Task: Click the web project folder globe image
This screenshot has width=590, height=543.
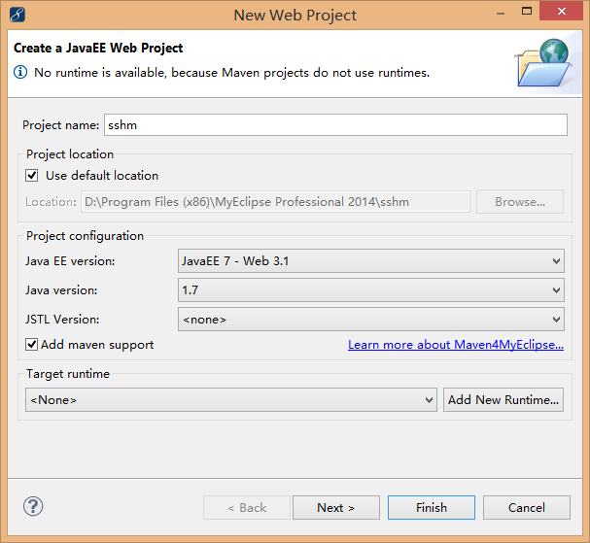Action: 543,62
